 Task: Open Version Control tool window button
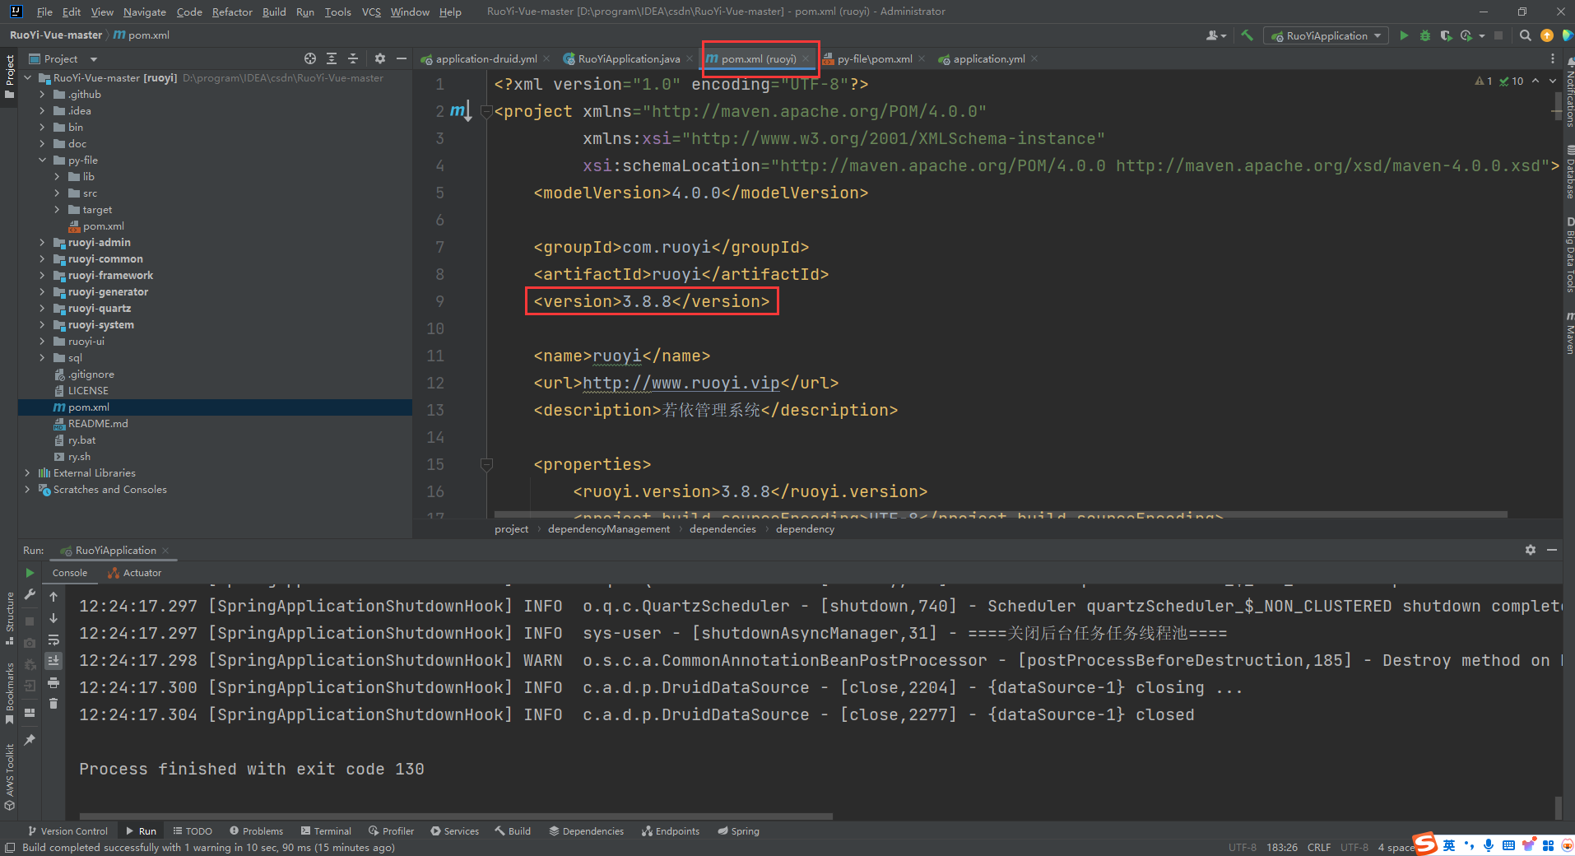point(67,831)
